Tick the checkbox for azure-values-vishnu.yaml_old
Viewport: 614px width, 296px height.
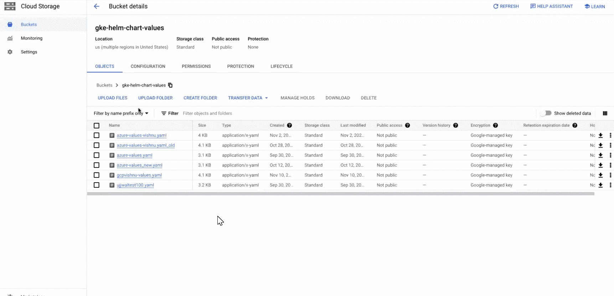(97, 145)
